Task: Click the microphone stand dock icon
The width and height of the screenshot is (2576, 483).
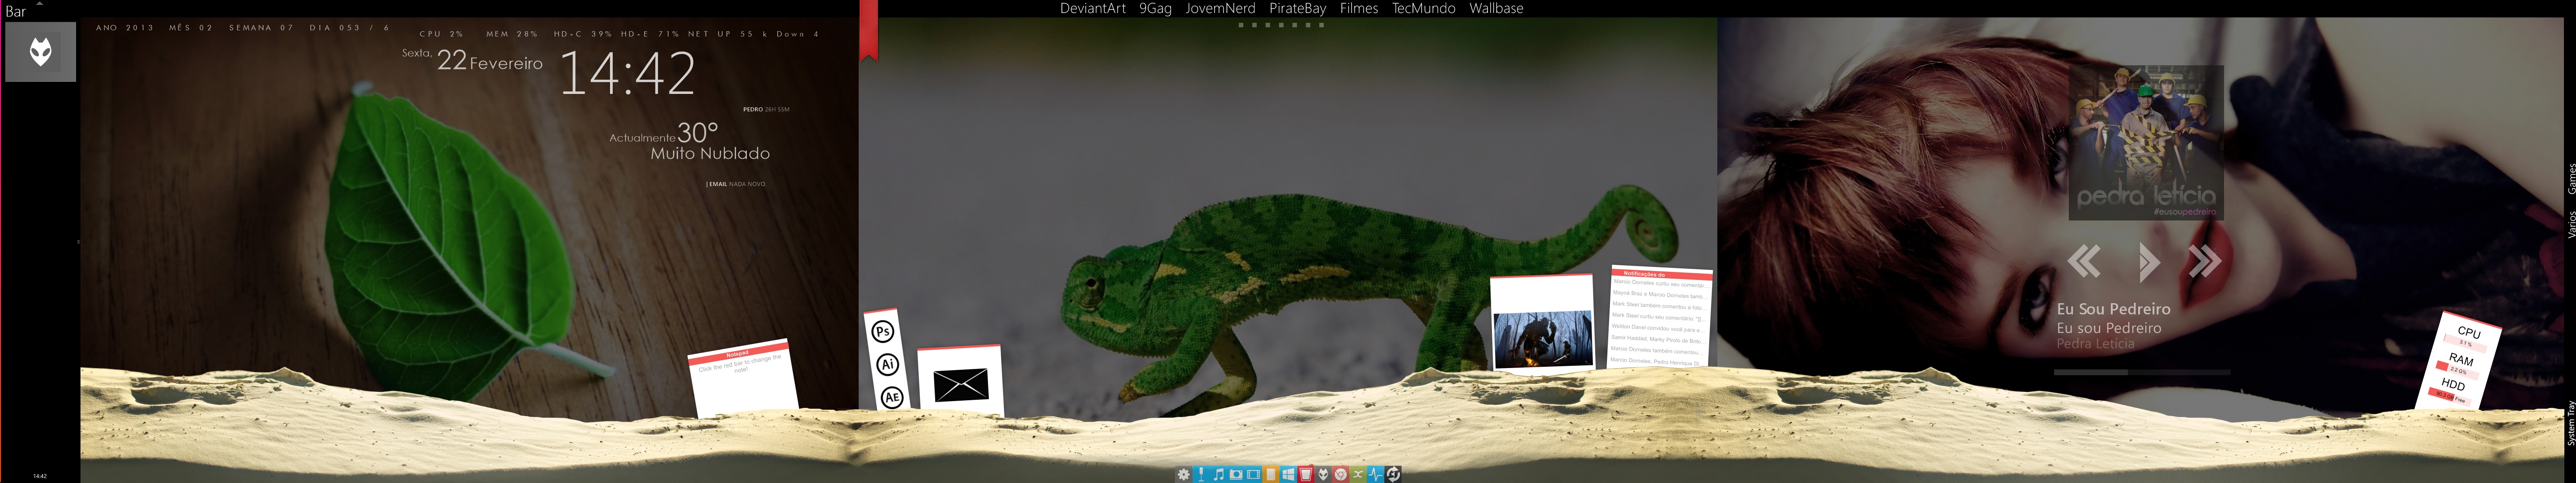Action: pos(1201,474)
